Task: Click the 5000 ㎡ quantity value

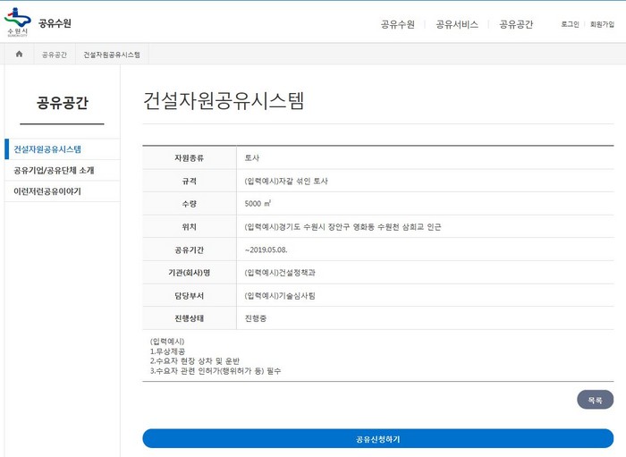Action: click(x=258, y=204)
